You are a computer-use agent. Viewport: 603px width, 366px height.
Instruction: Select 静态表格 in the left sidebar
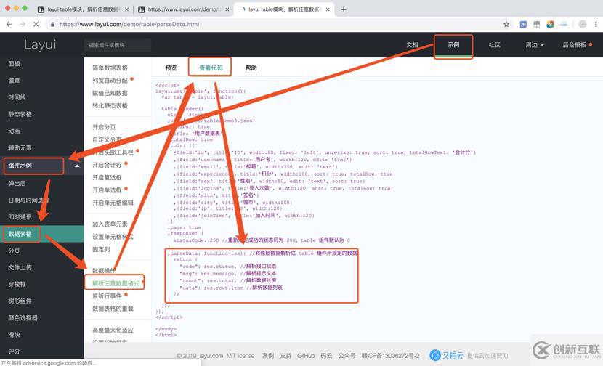pyautogui.click(x=20, y=114)
